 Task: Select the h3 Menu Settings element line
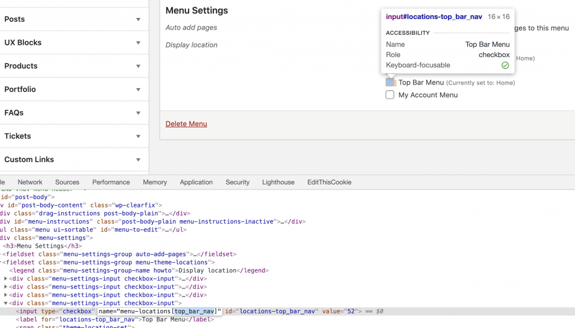pyautogui.click(x=43, y=246)
